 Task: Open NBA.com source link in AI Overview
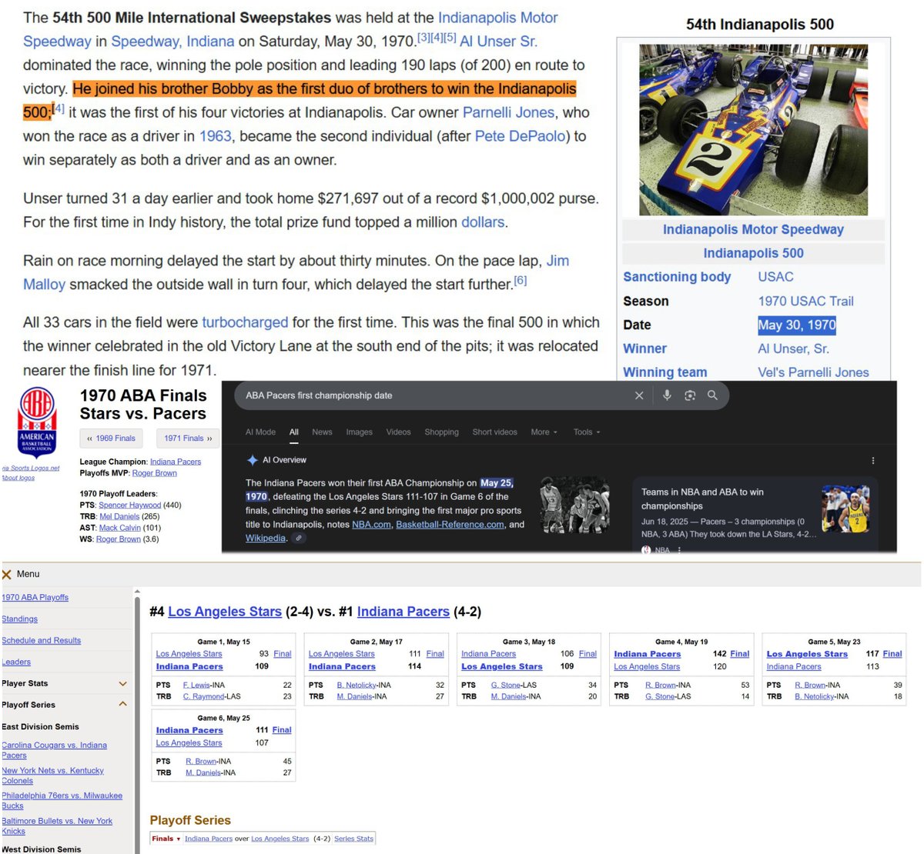[x=371, y=525]
